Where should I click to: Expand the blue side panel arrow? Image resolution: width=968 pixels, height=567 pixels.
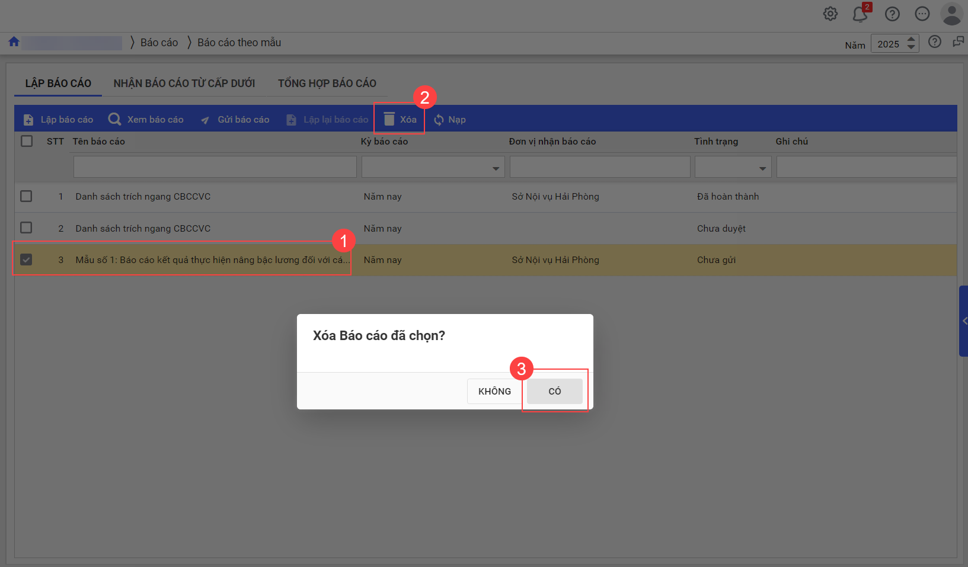(x=964, y=321)
